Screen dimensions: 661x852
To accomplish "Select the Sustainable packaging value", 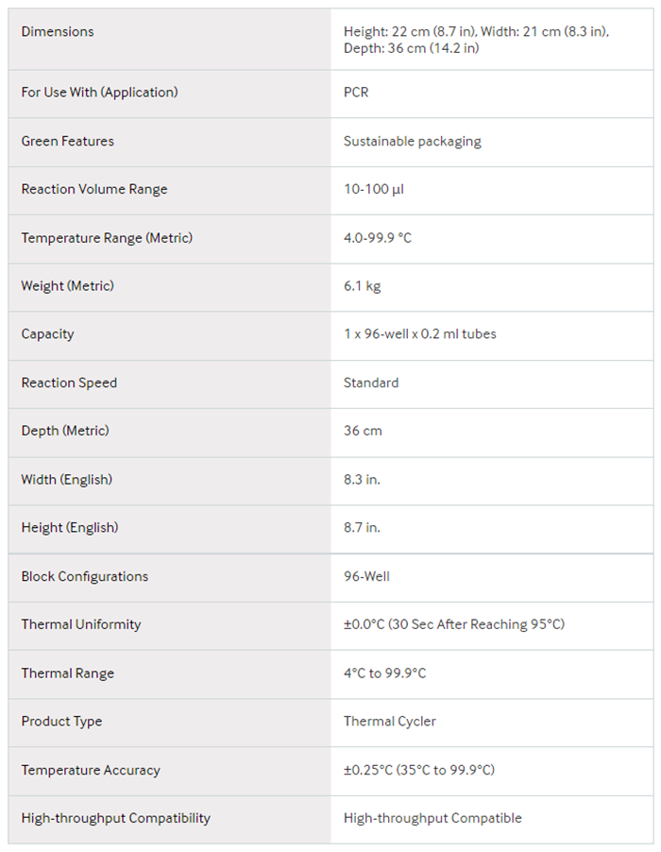I will click(x=412, y=142).
